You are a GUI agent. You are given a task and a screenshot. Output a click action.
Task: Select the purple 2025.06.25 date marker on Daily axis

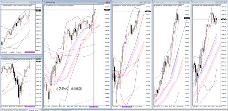pyautogui.click(x=94, y=107)
